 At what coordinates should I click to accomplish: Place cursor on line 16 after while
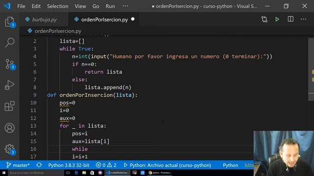88,149
